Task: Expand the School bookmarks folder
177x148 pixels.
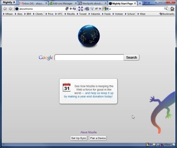Action: click(130, 14)
